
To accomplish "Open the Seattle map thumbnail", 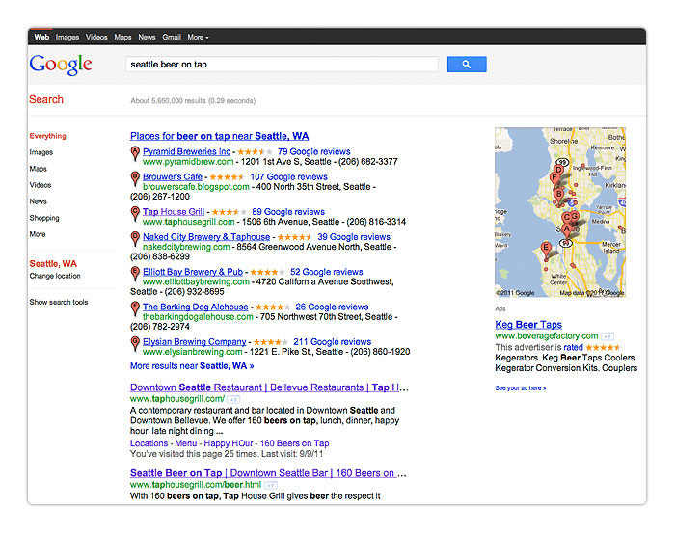I will [560, 212].
